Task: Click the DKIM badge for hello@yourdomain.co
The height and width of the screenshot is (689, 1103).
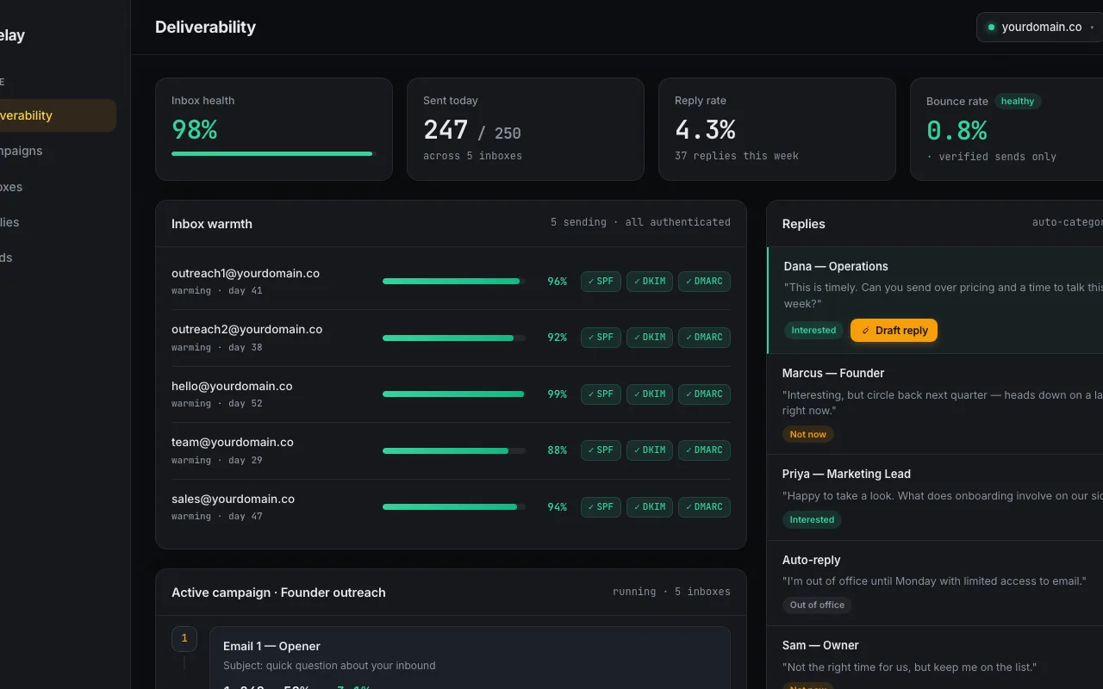Action: [650, 394]
